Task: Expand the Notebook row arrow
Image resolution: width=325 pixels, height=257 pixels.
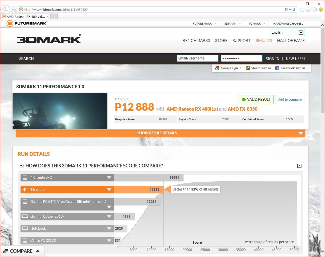Action: pyautogui.click(x=109, y=228)
